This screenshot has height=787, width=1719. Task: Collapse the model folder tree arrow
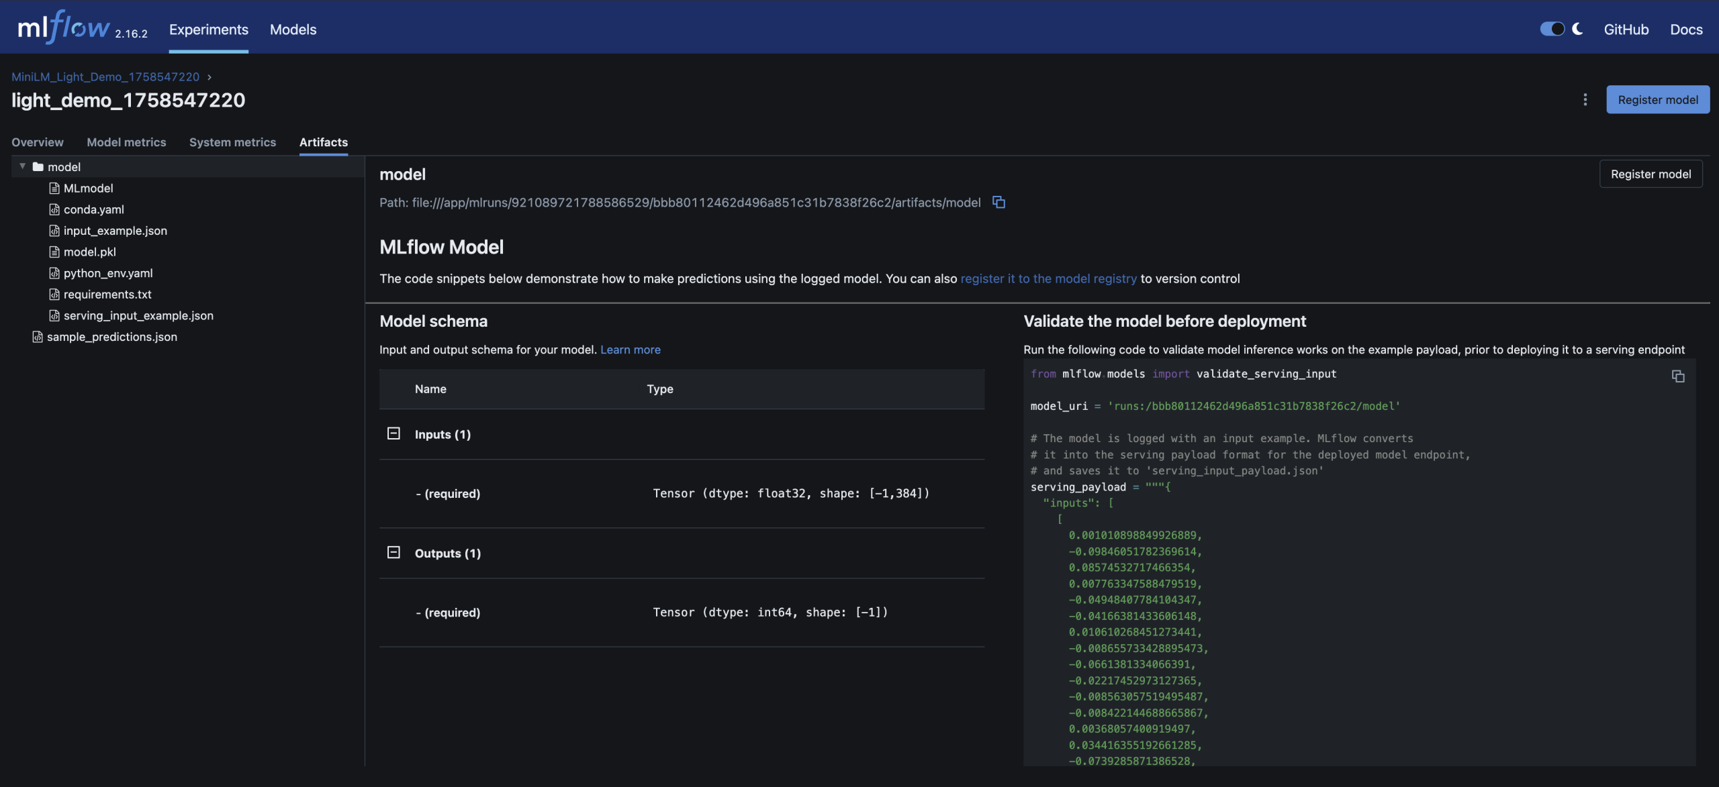(x=23, y=166)
